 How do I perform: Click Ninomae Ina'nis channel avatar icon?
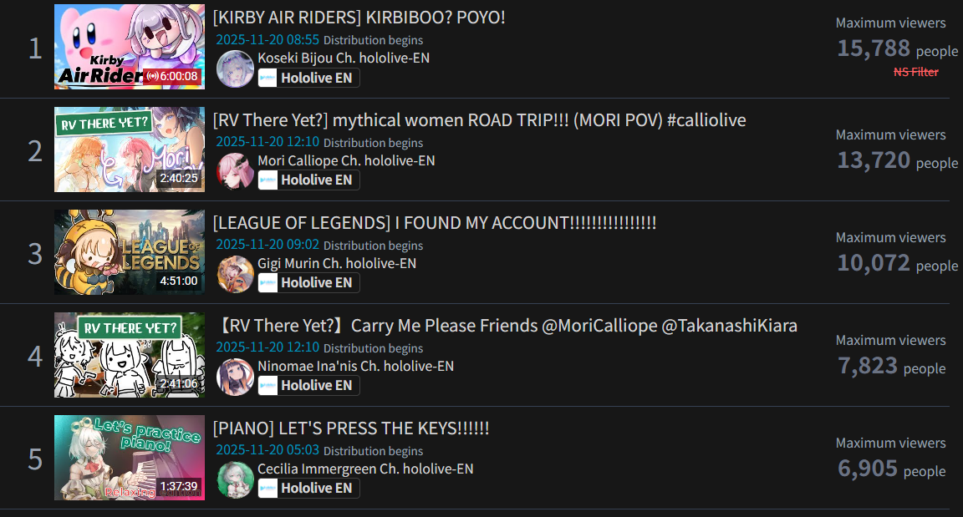pyautogui.click(x=235, y=377)
